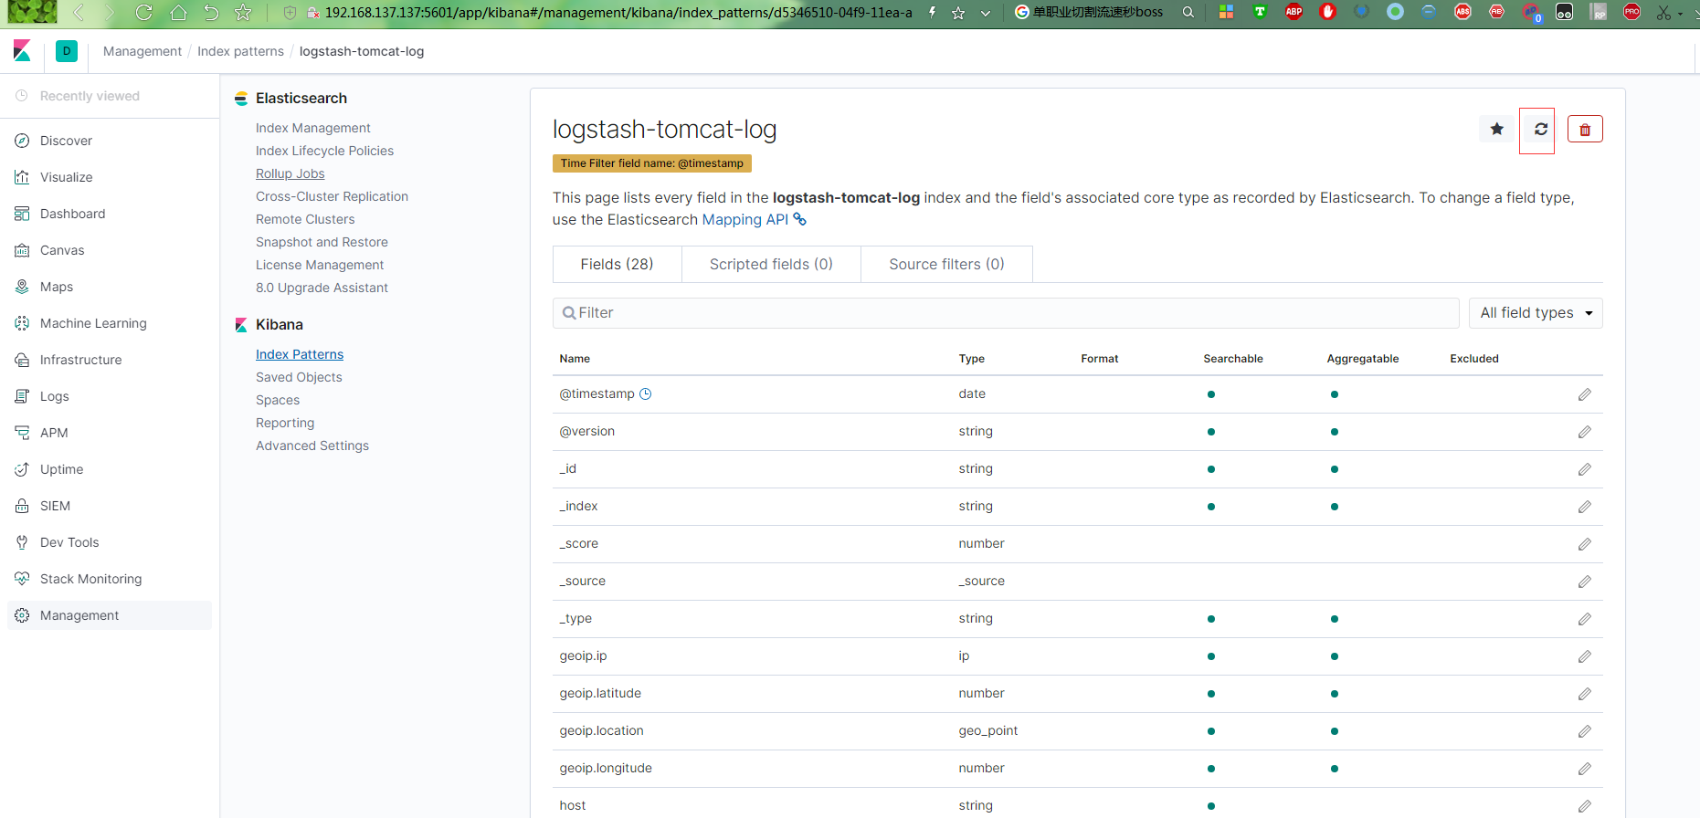Open the Uptime app
Viewport: 1700px width, 818px height.
(x=61, y=469)
